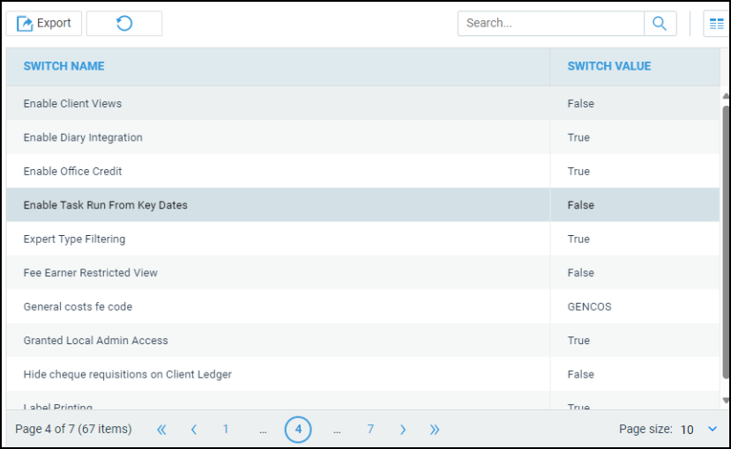
Task: Sort by the Switch Value column header
Action: pos(608,67)
